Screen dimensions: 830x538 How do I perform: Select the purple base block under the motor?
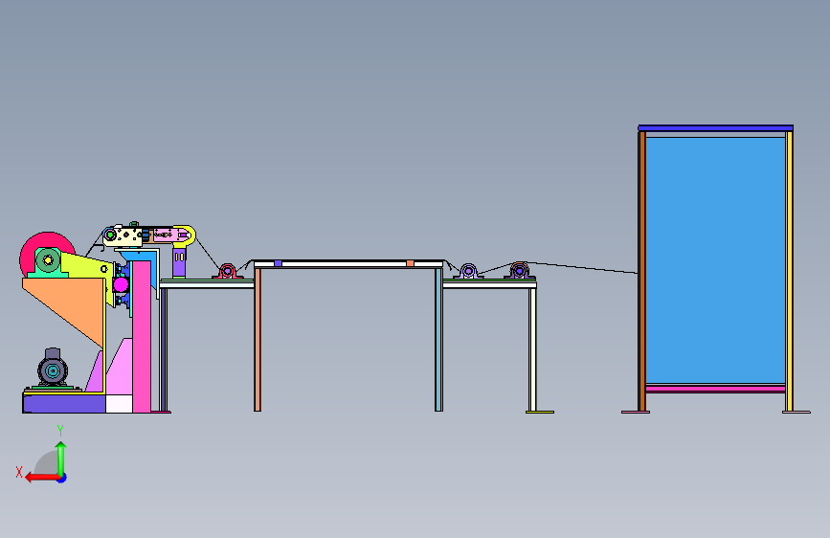point(64,404)
